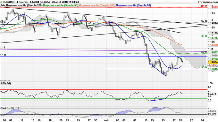This screenshot has height=122, width=218.
Task: Open the IT-Finance.com label at top right
Action: (x=208, y=2)
